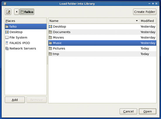Click the back arrow in path bar
Viewport: 161px width, 119px height.
pos(16,12)
